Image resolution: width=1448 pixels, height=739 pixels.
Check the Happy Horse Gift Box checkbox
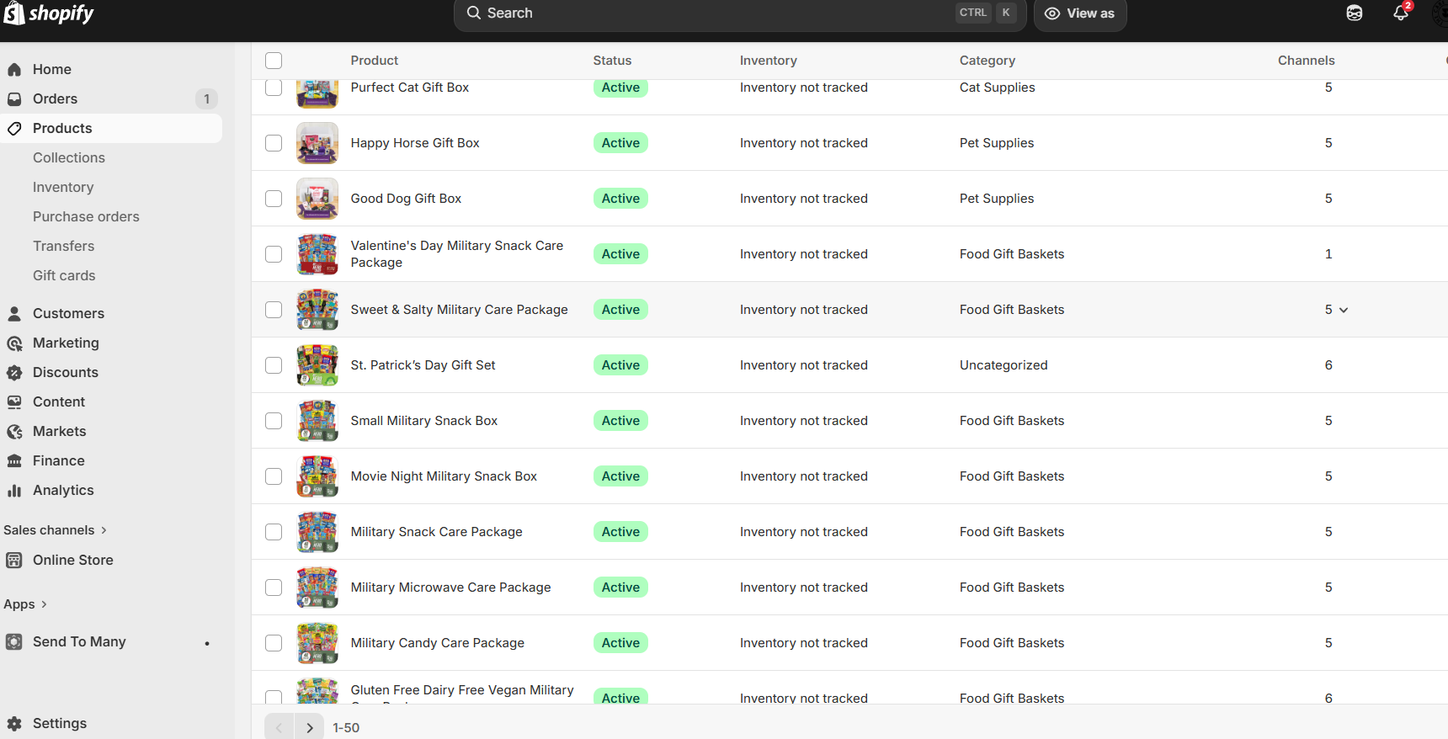pos(274,143)
